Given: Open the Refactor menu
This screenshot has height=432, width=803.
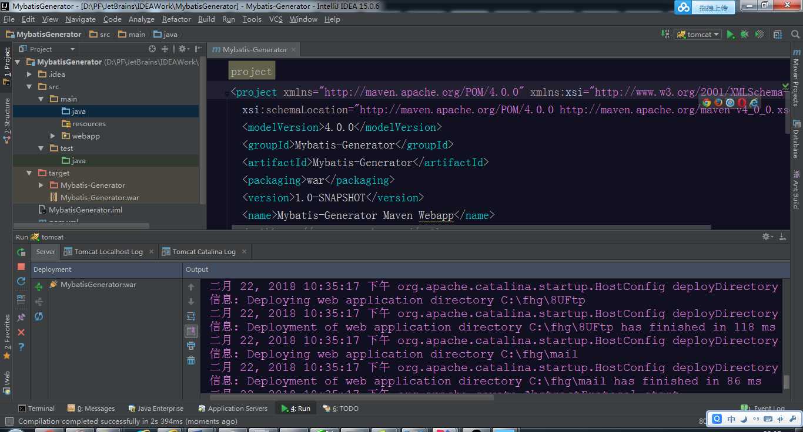Looking at the screenshot, I should pyautogui.click(x=176, y=19).
